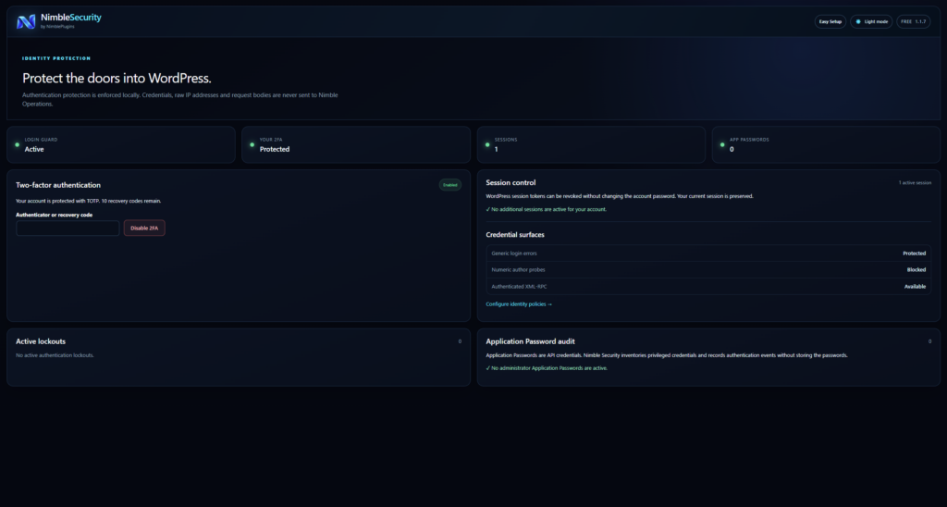Click the Numeric author probes row
Viewport: 947px width, 507px height.
click(x=708, y=269)
